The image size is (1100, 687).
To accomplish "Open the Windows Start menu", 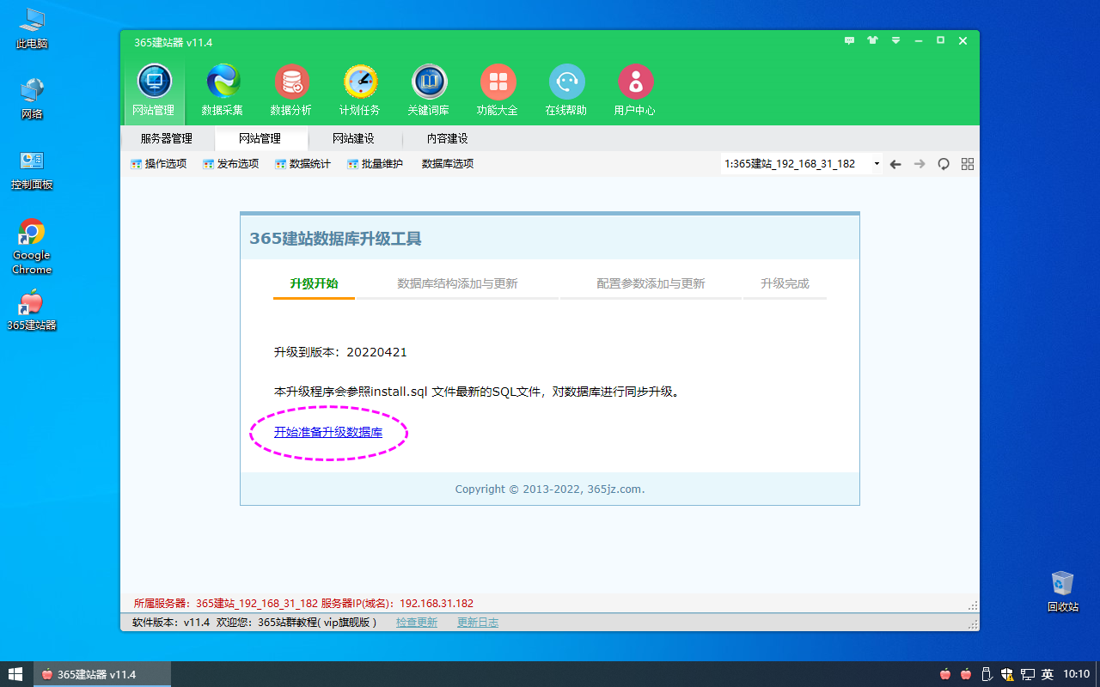I will 16,674.
